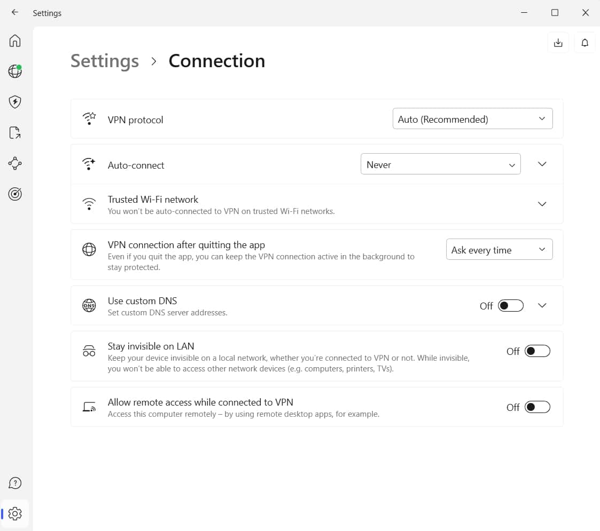Expand the Trusted Wi-Fi network section
Viewport: 600px width, 531px height.
542,204
